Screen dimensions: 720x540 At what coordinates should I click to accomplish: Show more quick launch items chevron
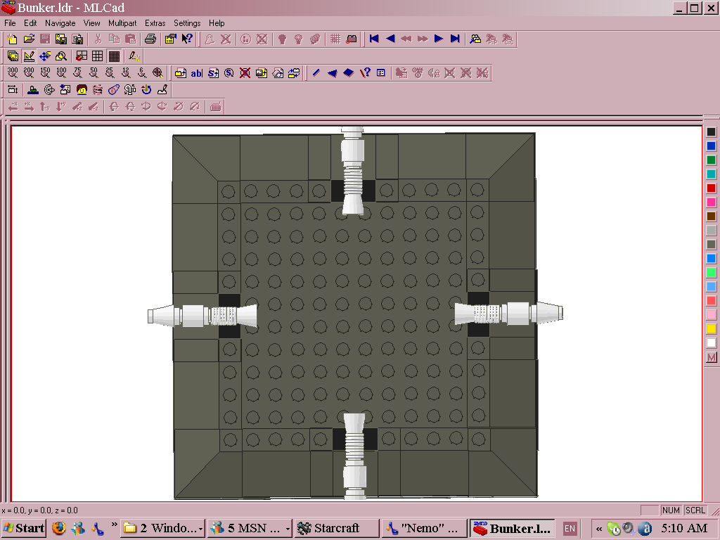tap(115, 524)
